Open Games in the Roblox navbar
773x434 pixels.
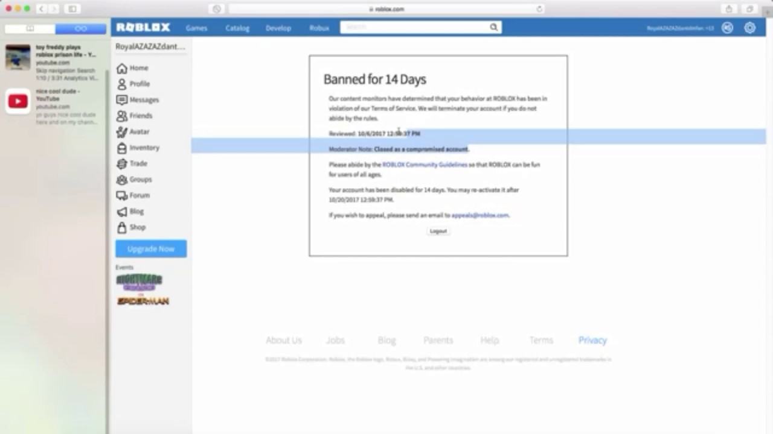[x=196, y=28]
